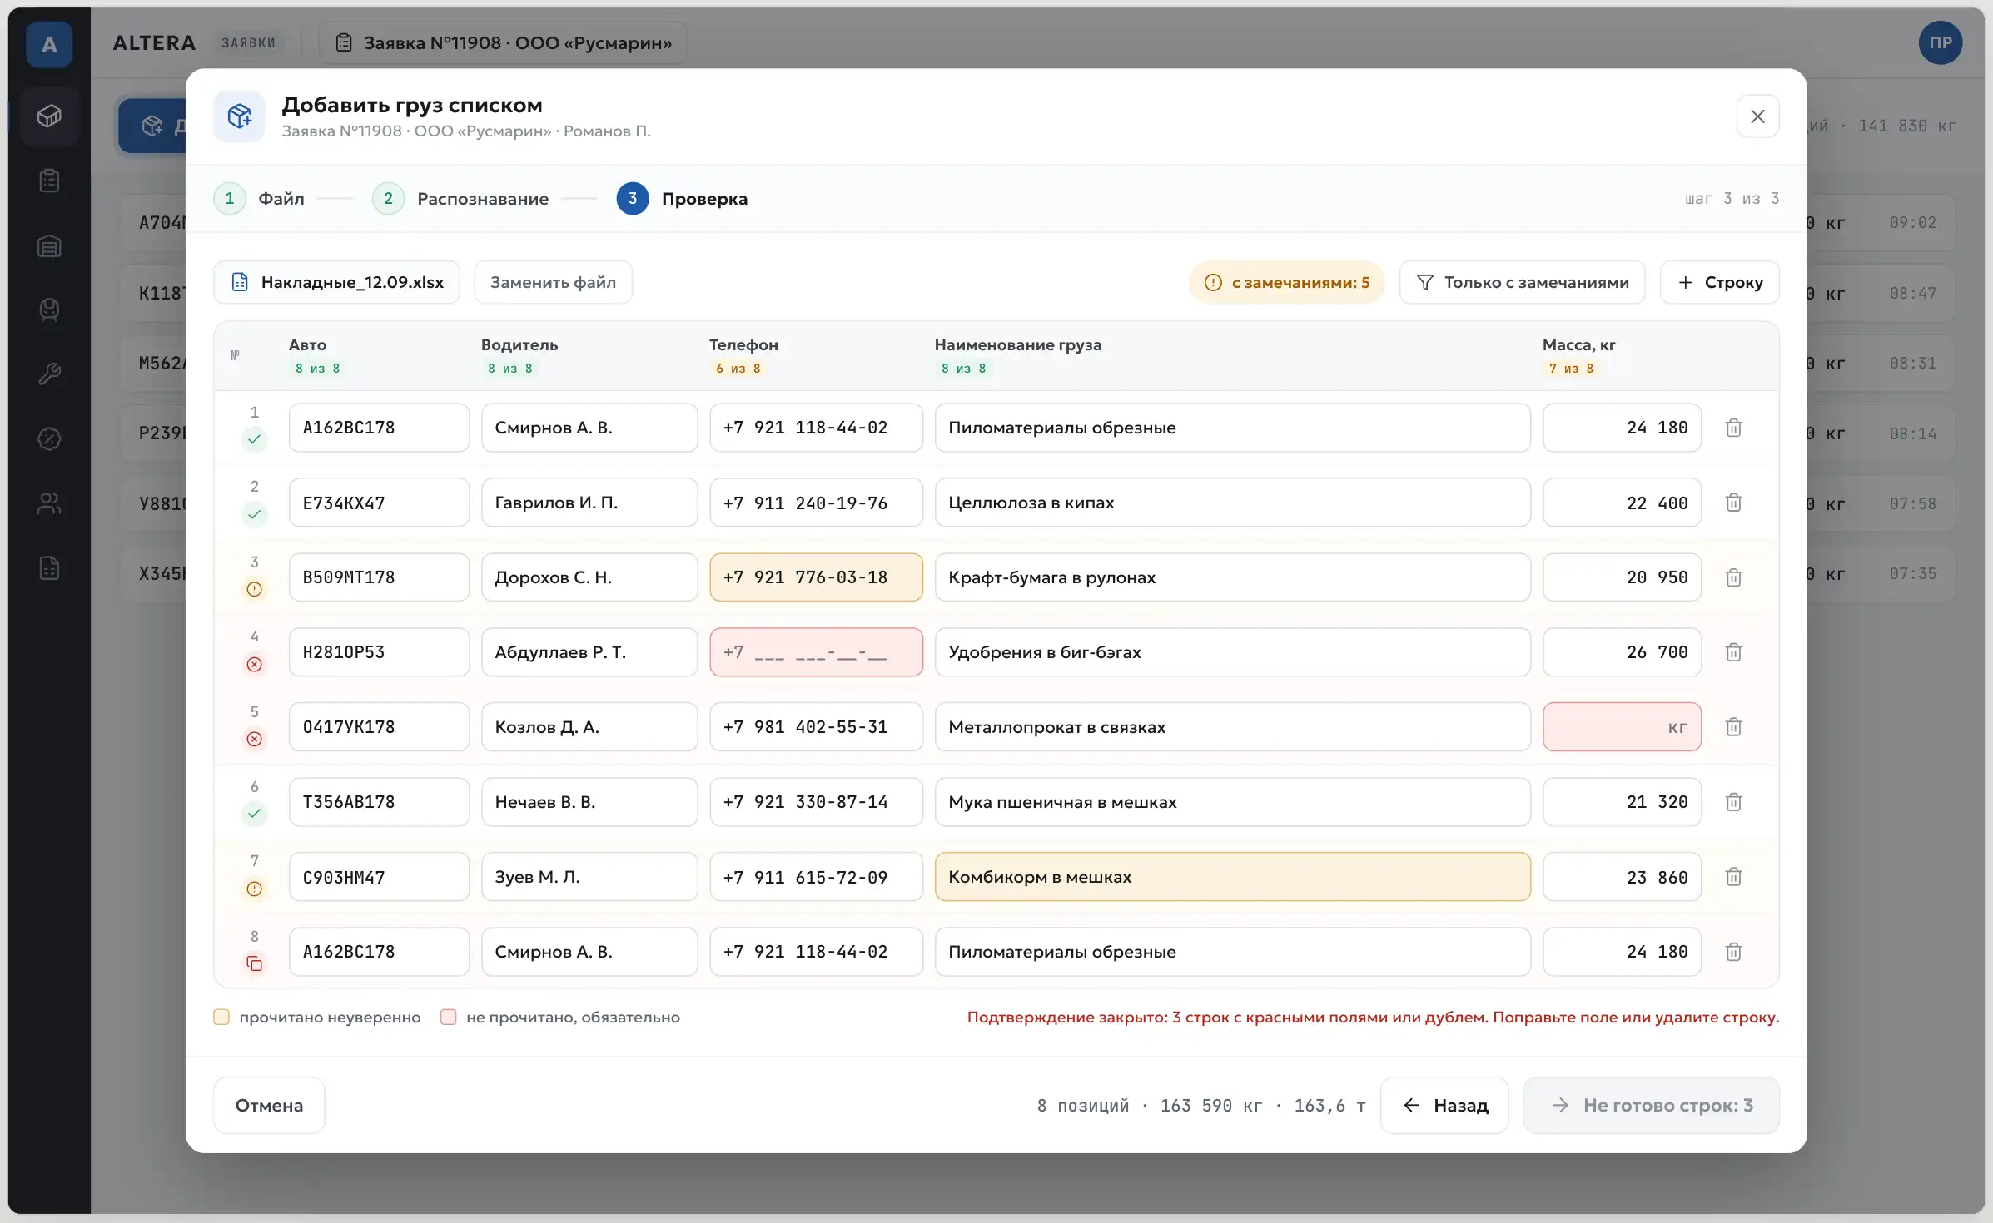The width and height of the screenshot is (1993, 1223).
Task: Delete the Зуев М. Л. row
Action: tap(1733, 877)
